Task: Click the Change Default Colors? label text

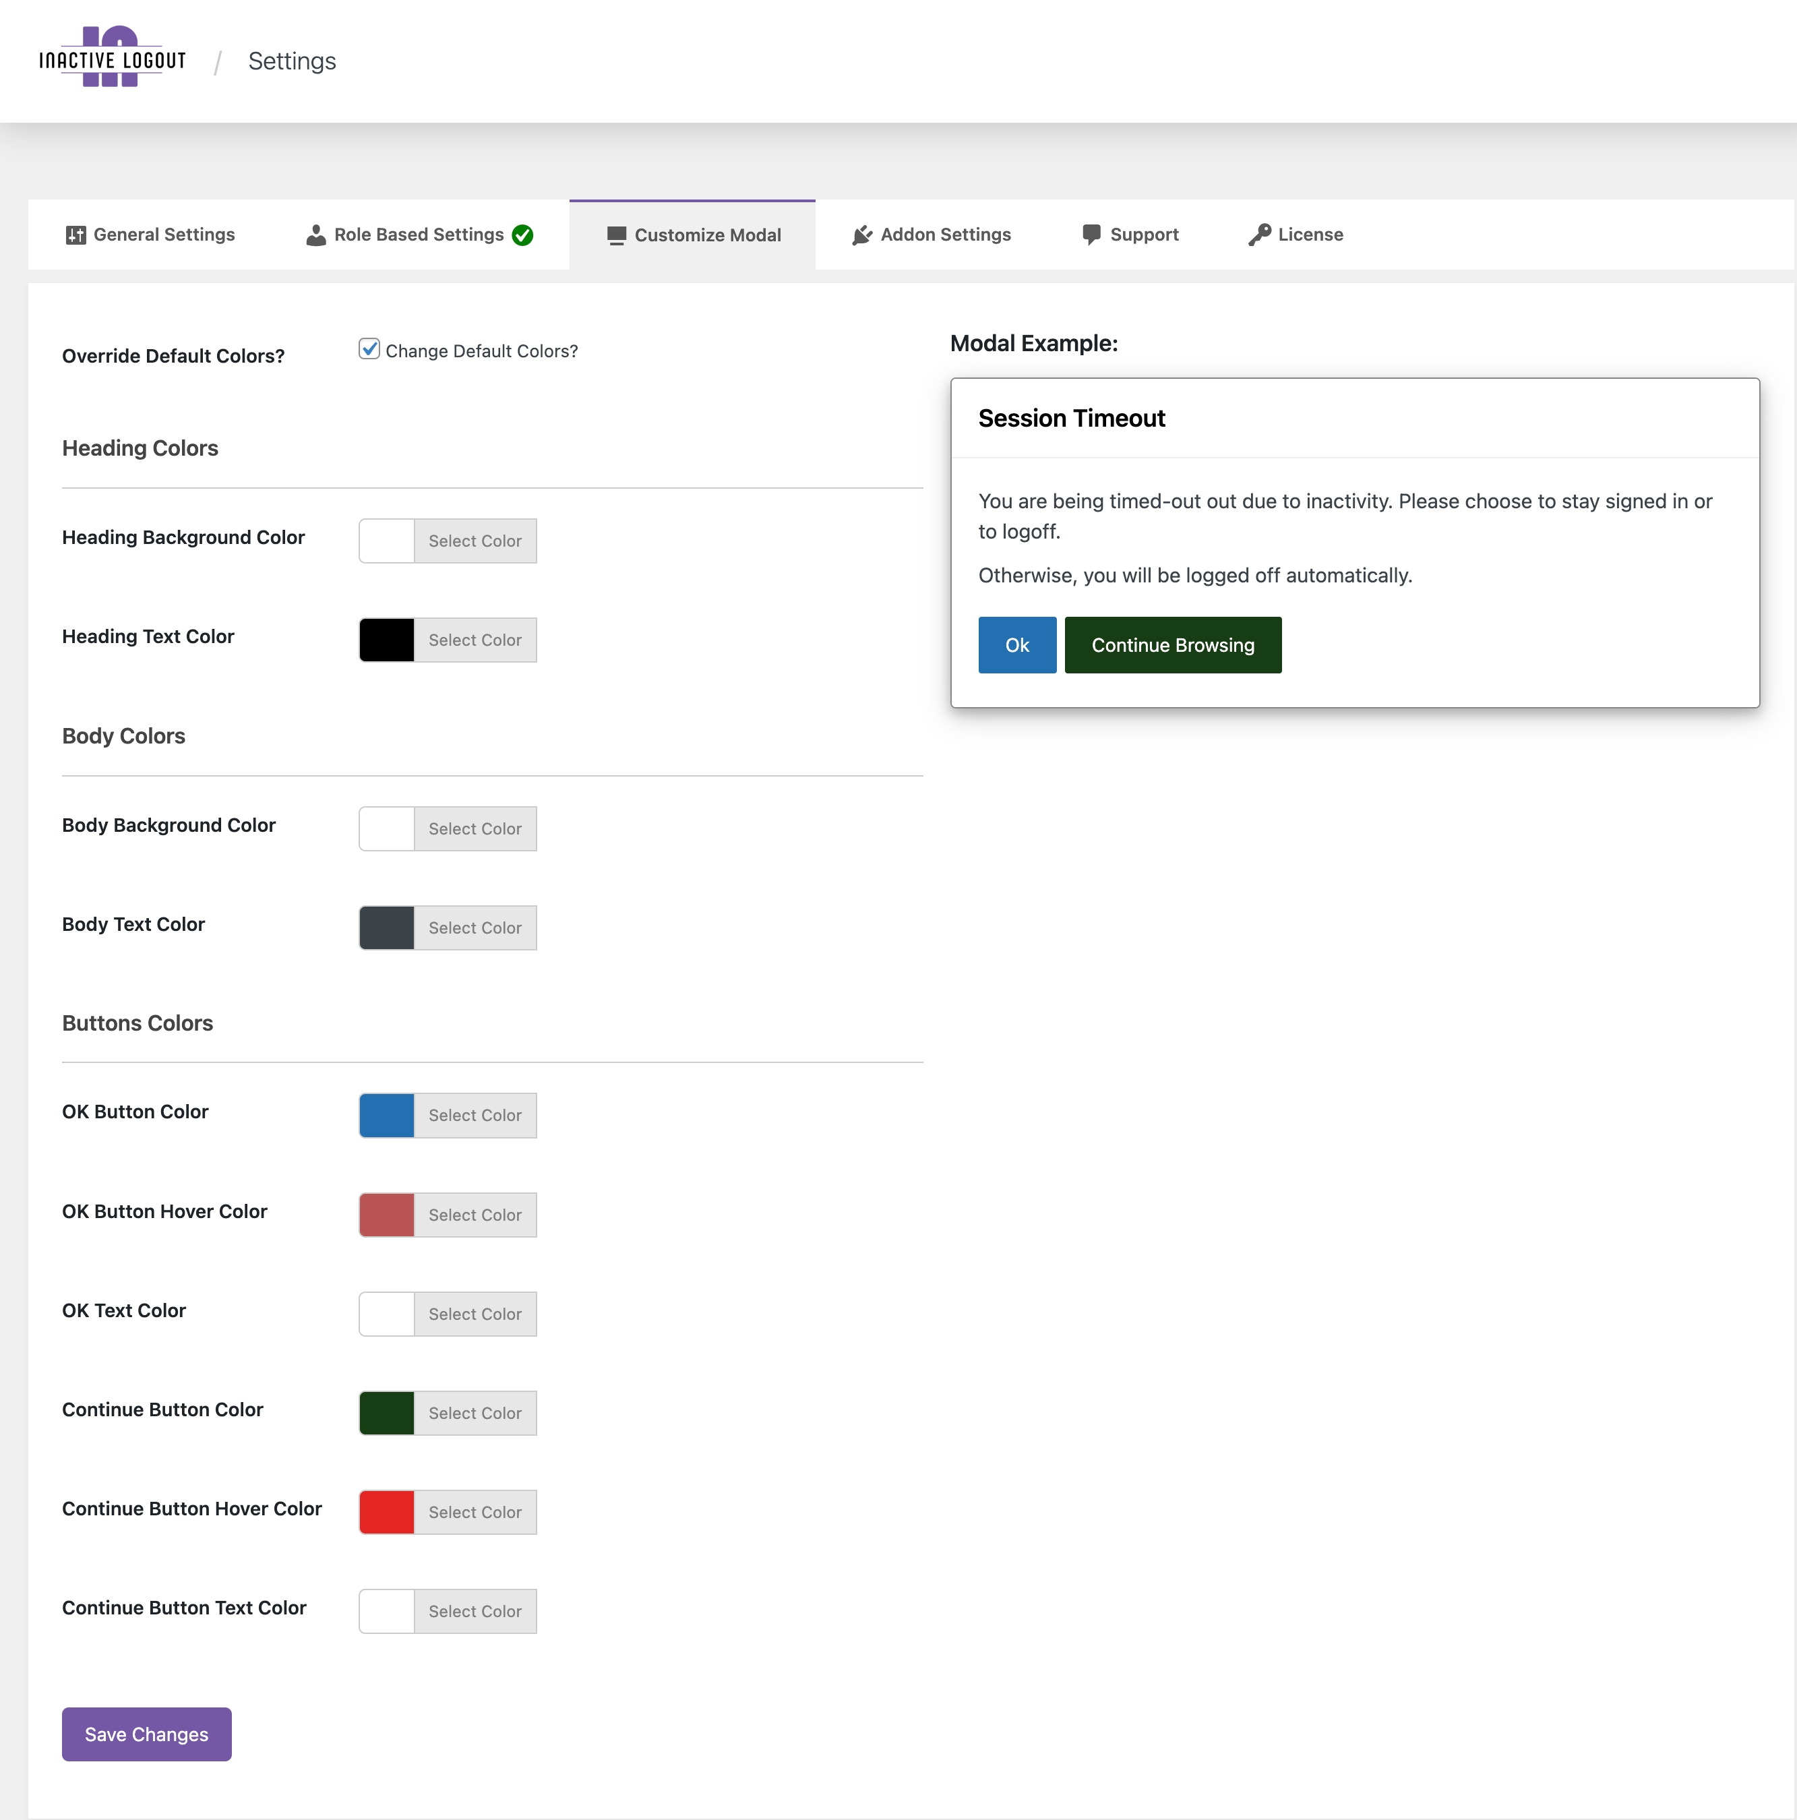Action: point(482,351)
